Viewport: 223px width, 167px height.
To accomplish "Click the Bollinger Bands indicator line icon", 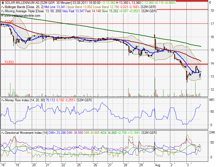I will pos(3,7).
